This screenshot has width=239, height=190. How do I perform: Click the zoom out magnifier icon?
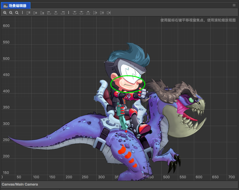click(11, 13)
